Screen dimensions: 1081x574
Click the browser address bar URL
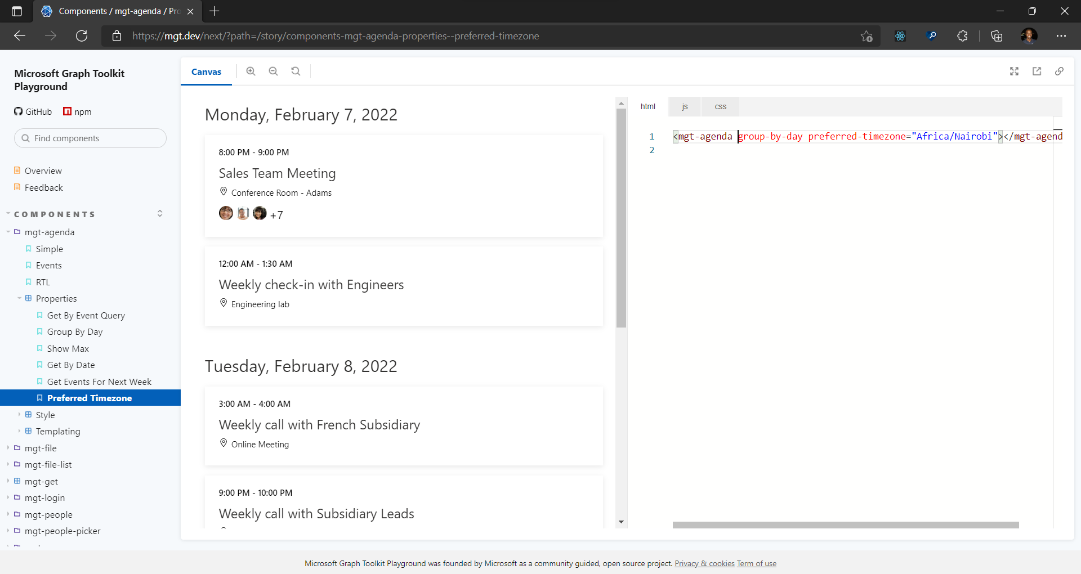click(336, 36)
